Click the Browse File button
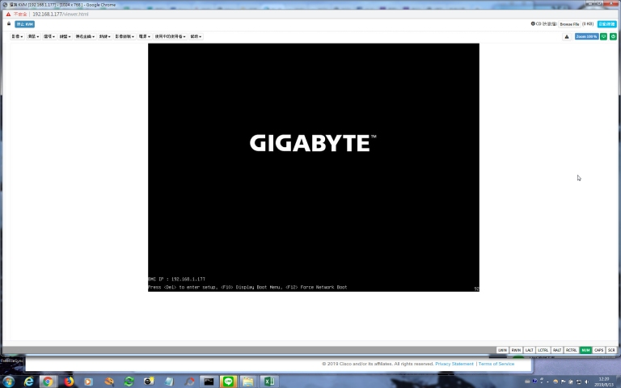 click(569, 24)
